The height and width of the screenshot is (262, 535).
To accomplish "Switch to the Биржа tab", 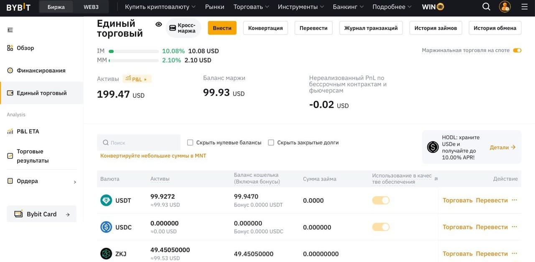I will (x=56, y=7).
